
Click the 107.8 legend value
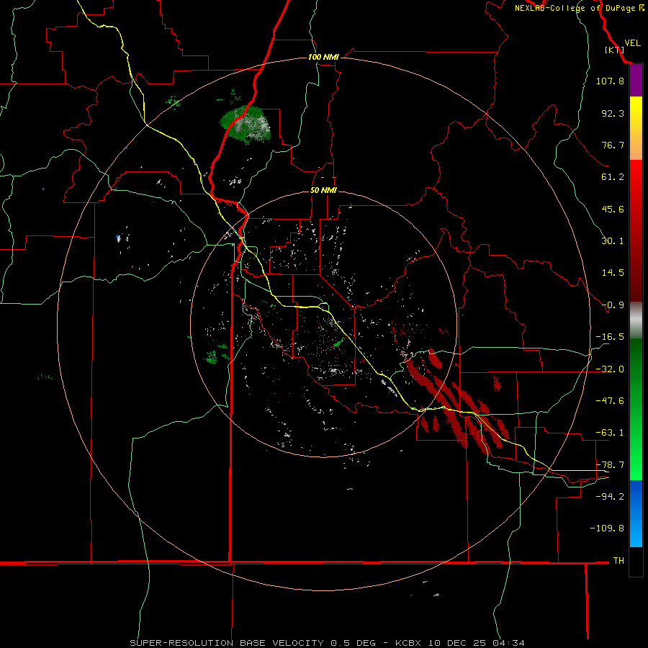tap(610, 81)
